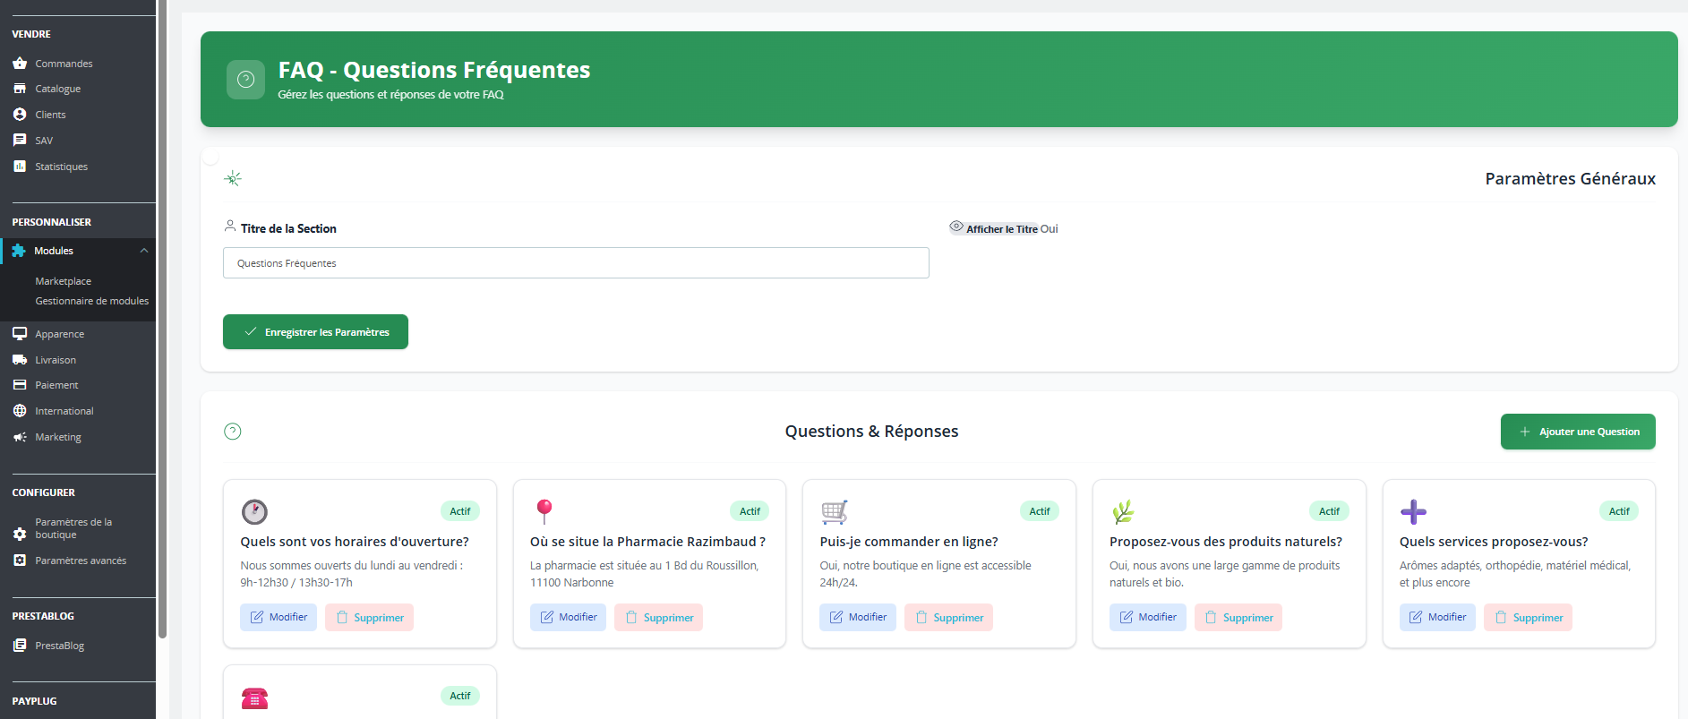Supprimer the produits naturels question
This screenshot has height=719, width=1688.
click(1238, 618)
